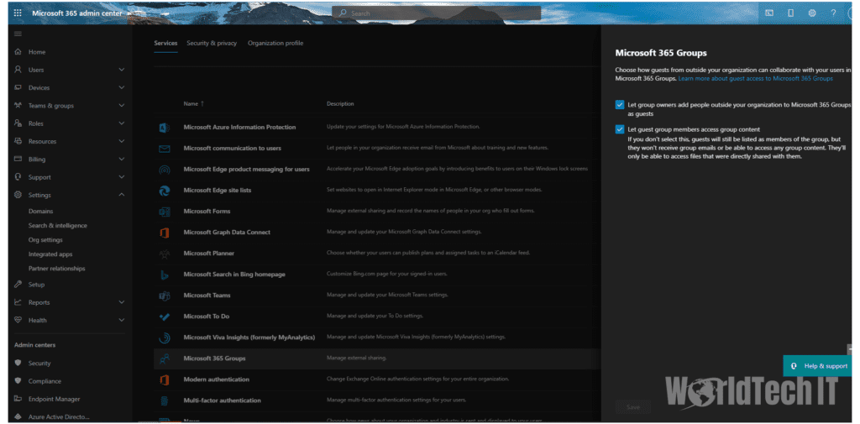
Task: Open Partner relationships in sidebar
Action: pyautogui.click(x=56, y=268)
